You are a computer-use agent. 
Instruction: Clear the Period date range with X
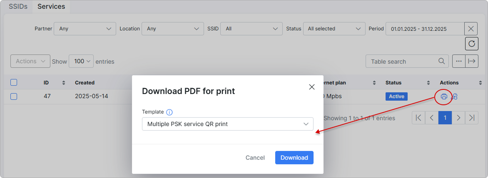click(471, 29)
